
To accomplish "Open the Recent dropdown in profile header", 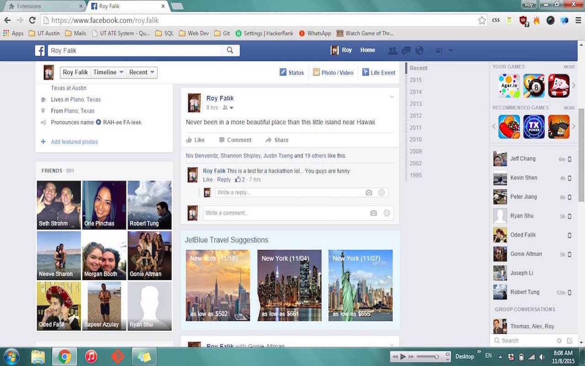I will [x=142, y=72].
